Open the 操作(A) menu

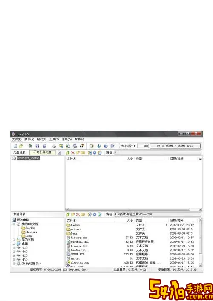tap(29, 139)
